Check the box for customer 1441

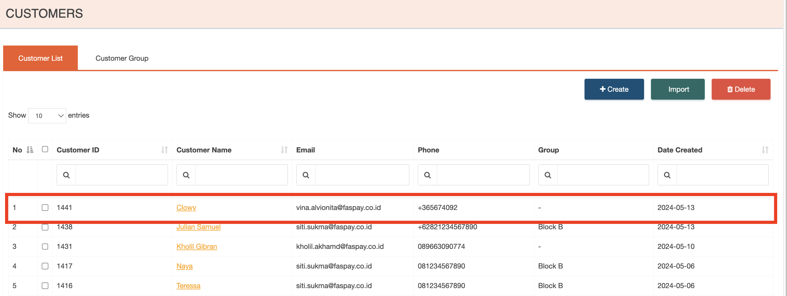click(45, 207)
